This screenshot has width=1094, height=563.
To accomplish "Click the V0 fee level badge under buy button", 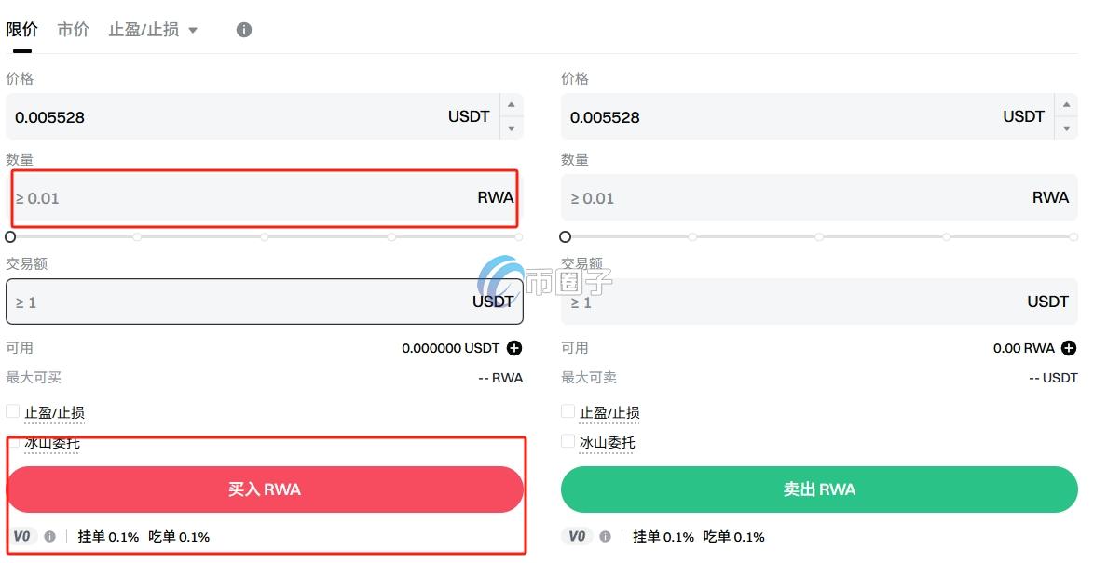I will (21, 536).
